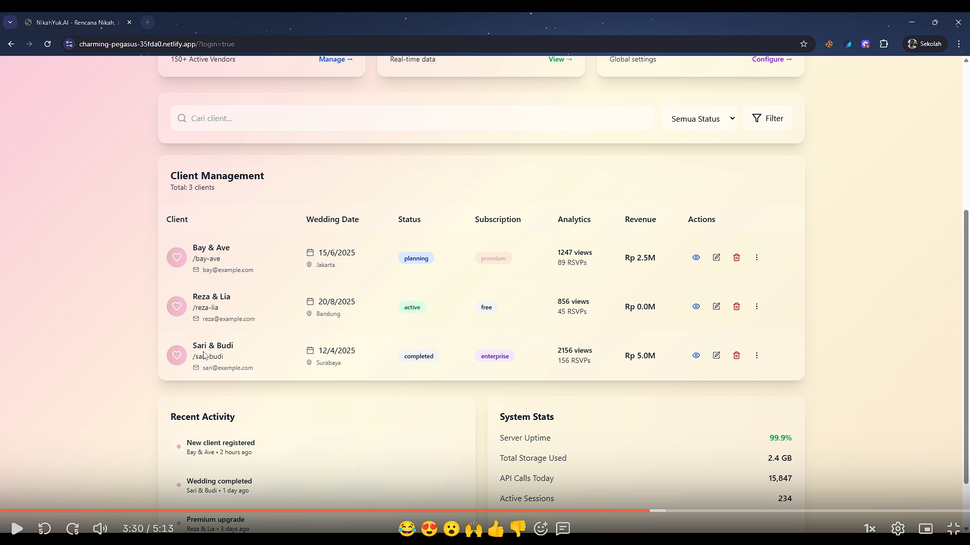970x545 pixels.
Task: Edit the Sari & Budi client entry
Action: [x=716, y=355]
